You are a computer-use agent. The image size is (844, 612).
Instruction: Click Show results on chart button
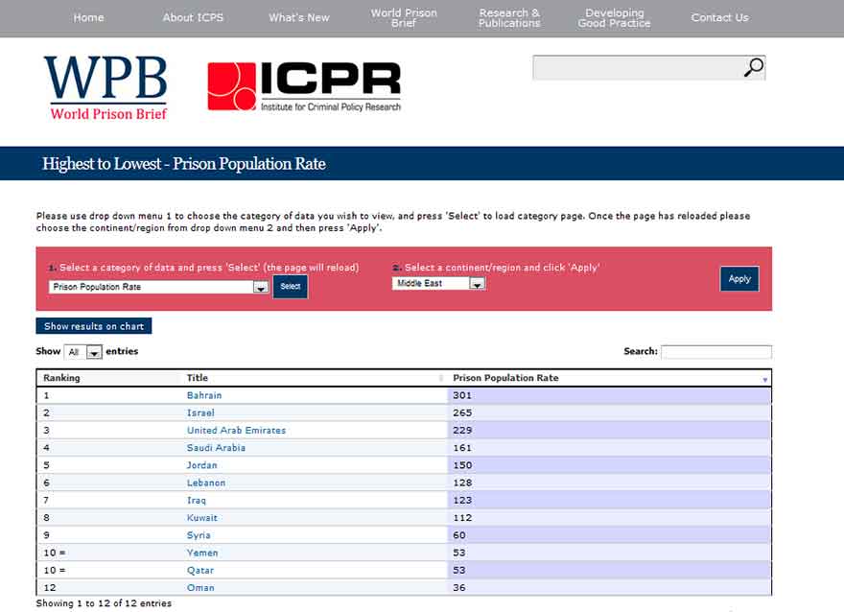[94, 326]
